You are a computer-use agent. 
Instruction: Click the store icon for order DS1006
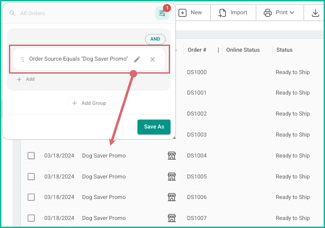pyautogui.click(x=171, y=197)
